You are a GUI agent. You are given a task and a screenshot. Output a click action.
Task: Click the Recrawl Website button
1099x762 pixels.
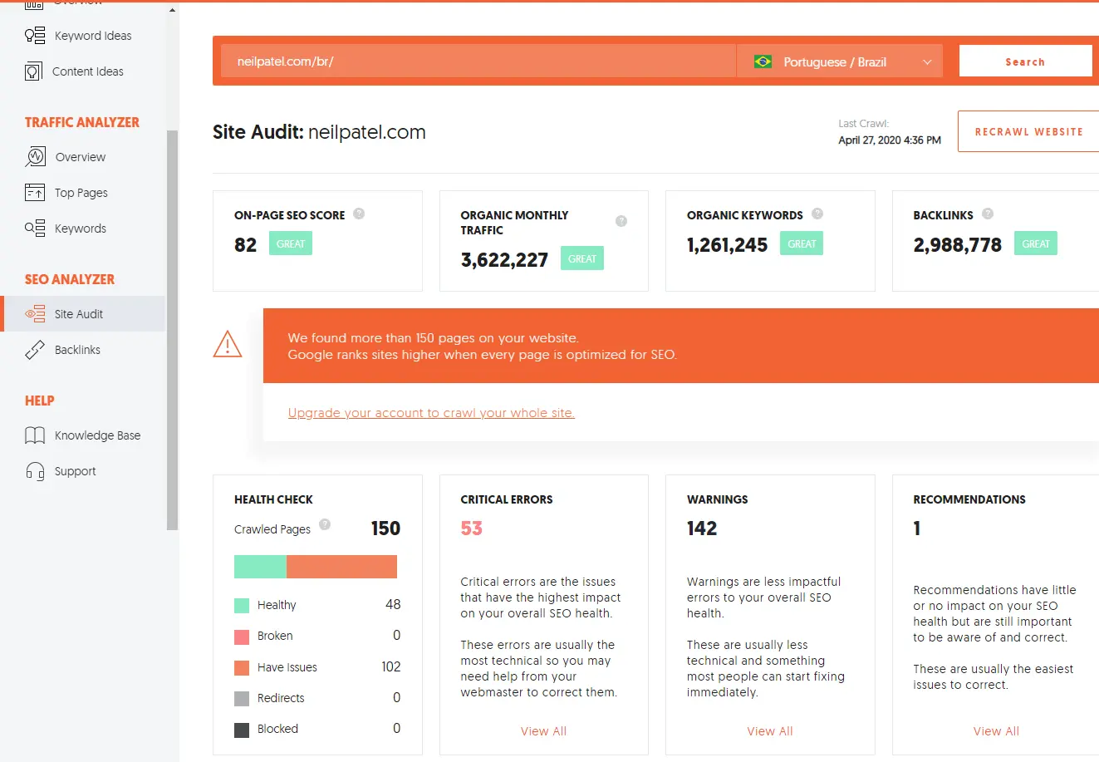tap(1028, 131)
